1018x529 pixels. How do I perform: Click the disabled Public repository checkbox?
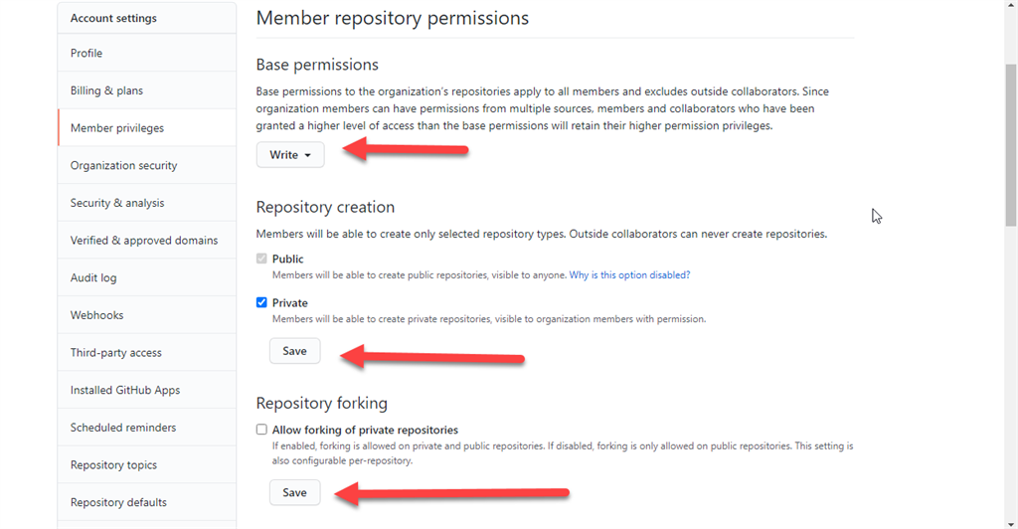pyautogui.click(x=262, y=259)
